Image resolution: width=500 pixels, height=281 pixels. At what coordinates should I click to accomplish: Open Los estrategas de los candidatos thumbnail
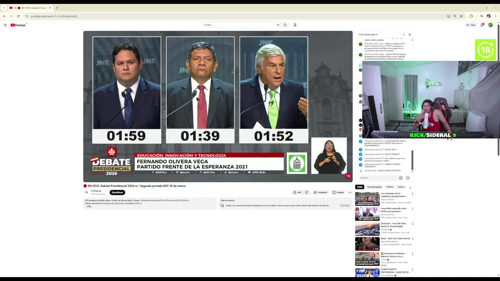coord(367,199)
